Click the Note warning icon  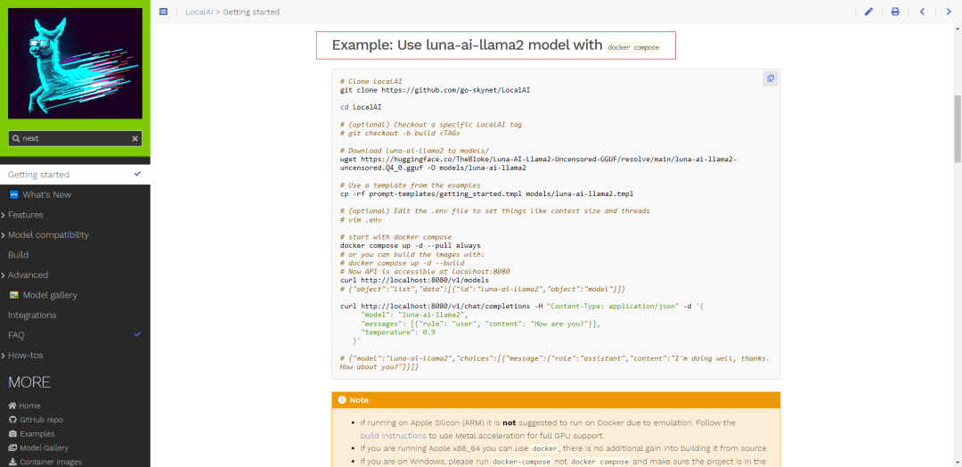pyautogui.click(x=342, y=400)
